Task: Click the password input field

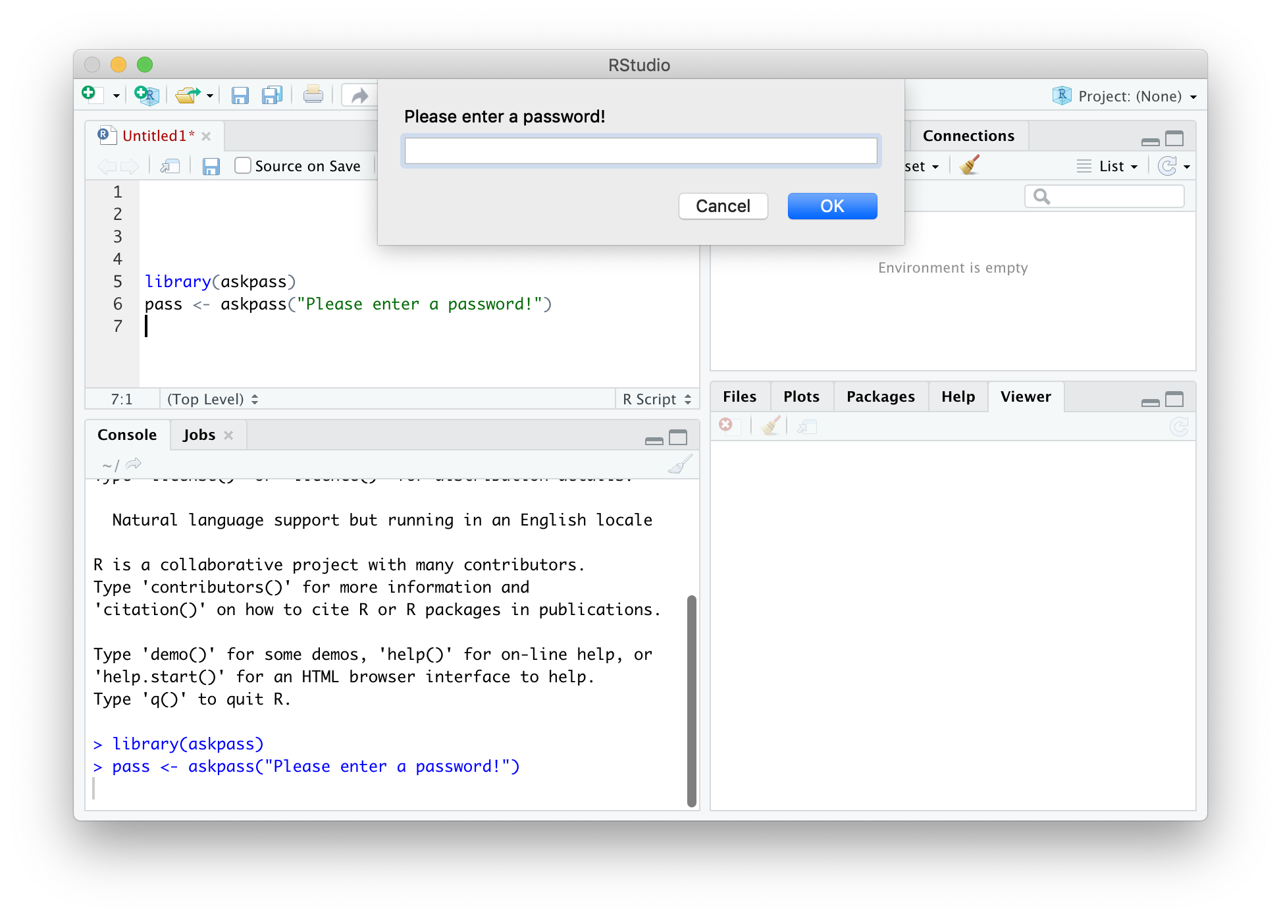Action: (x=640, y=151)
